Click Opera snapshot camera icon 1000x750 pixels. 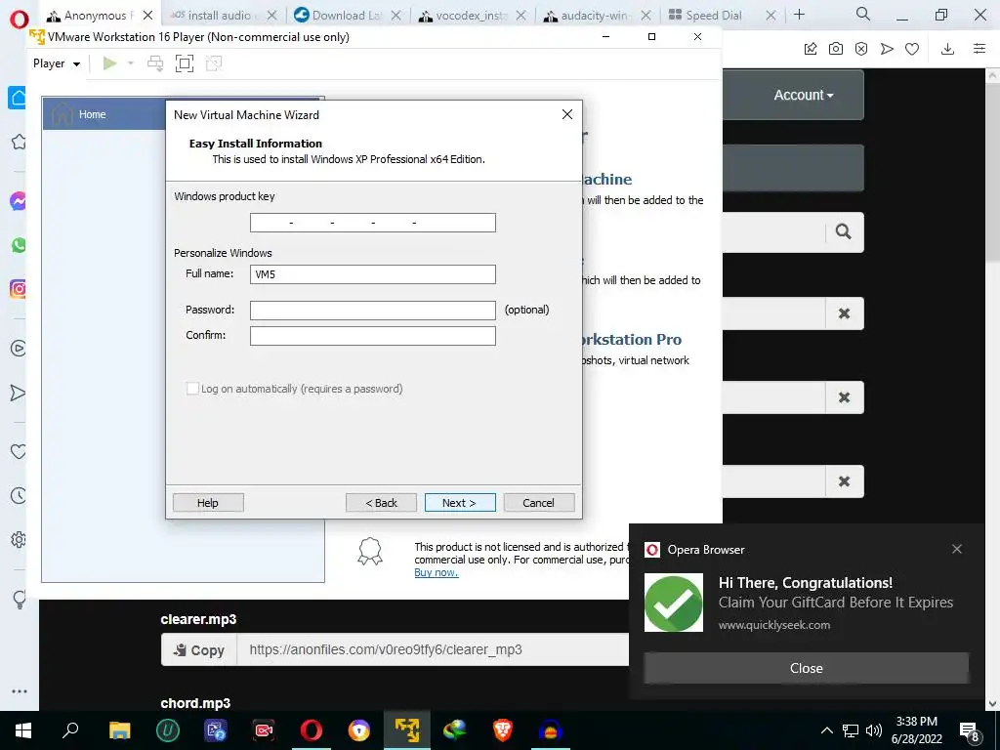(836, 49)
